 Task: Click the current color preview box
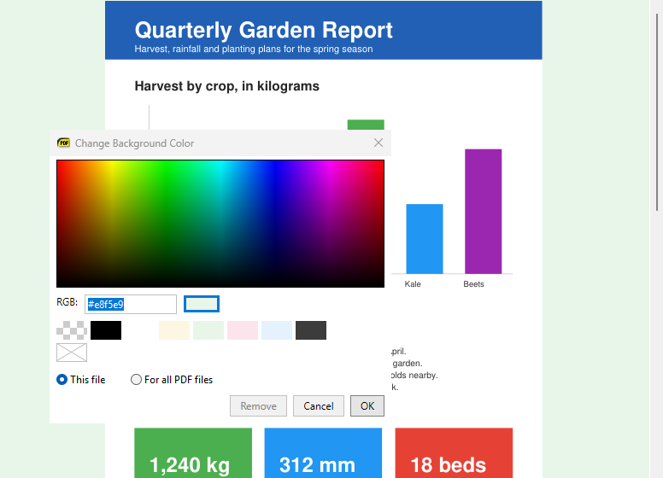202,304
